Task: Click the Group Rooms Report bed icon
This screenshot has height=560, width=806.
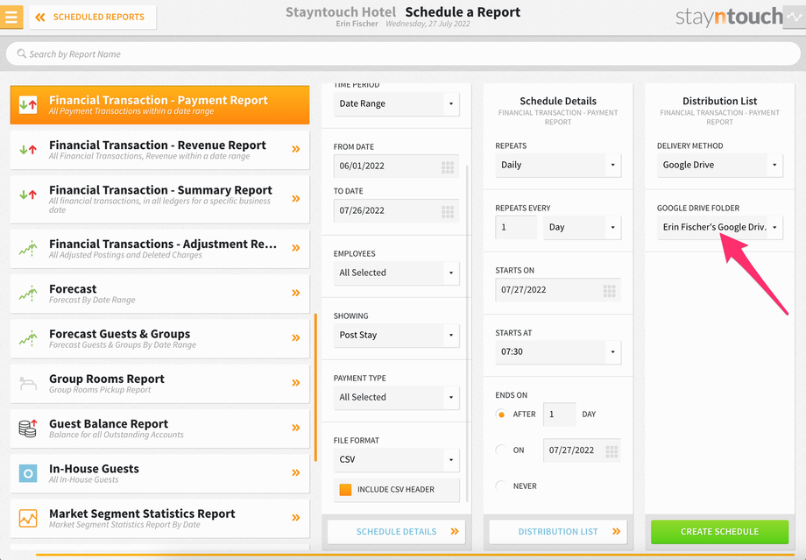Action: (28, 383)
